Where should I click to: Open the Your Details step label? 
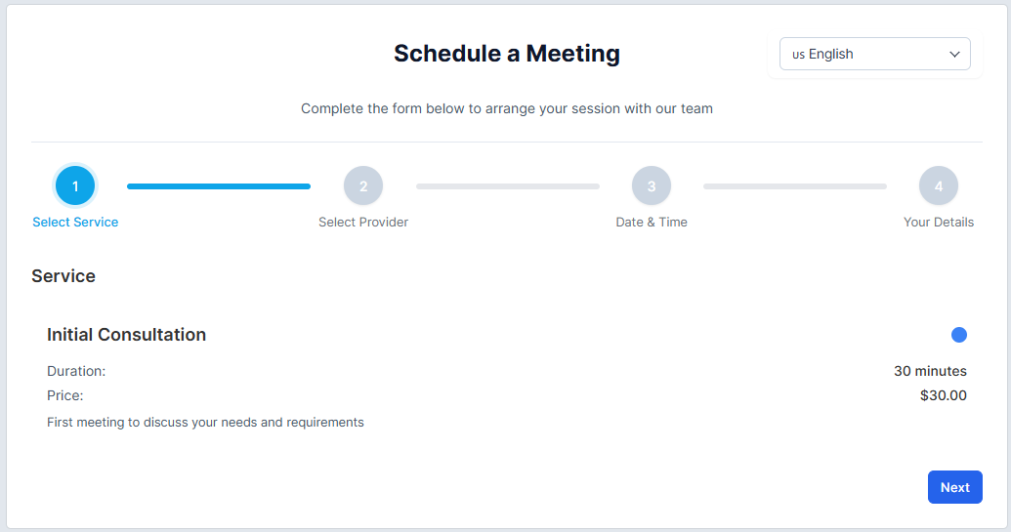(939, 223)
